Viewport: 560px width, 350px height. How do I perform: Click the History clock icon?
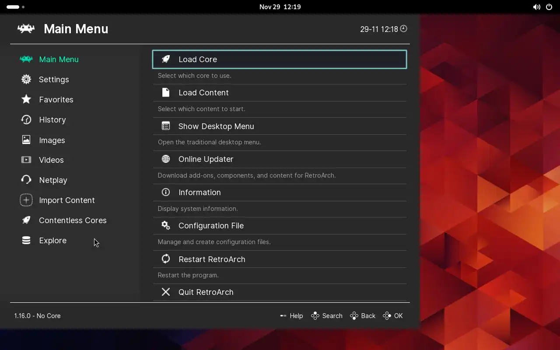tap(26, 119)
